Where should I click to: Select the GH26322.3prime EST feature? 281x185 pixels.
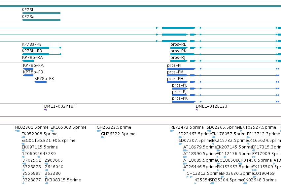tap(103, 137)
